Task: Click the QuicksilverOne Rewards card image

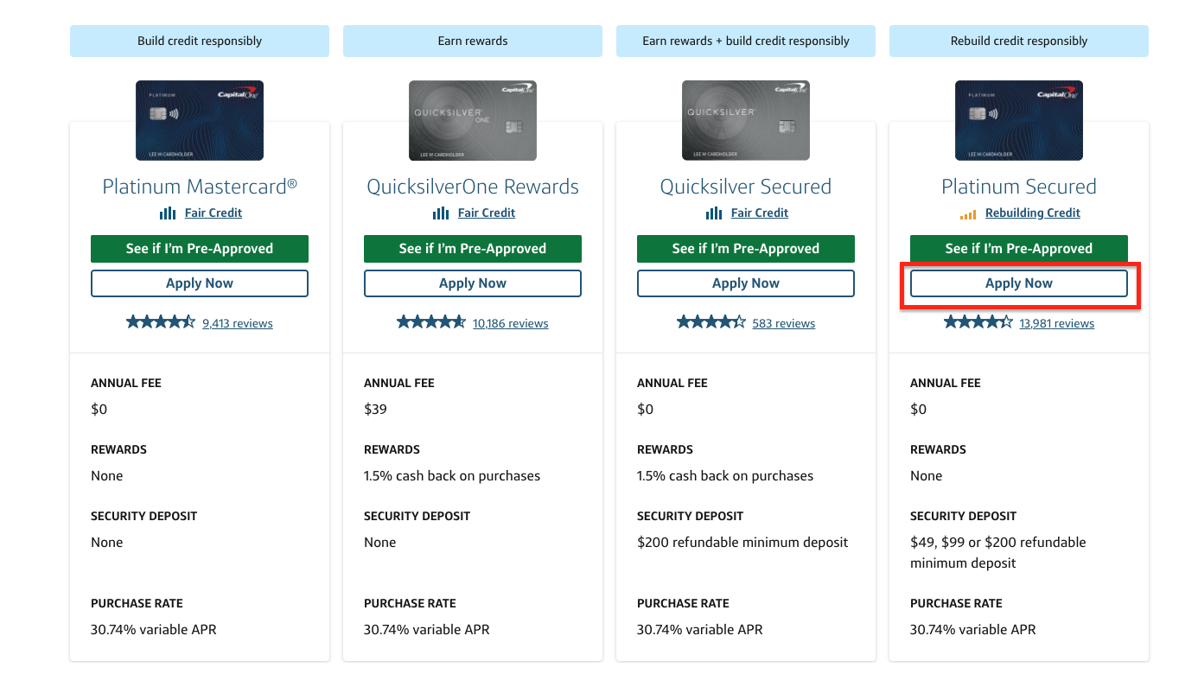Action: 473,120
